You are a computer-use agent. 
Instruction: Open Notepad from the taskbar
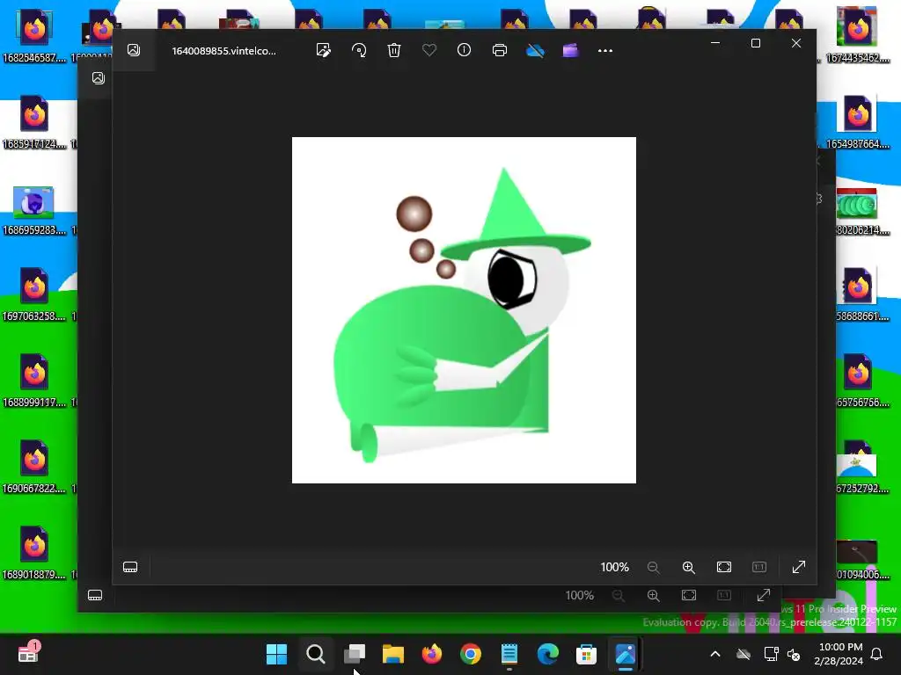pyautogui.click(x=509, y=654)
